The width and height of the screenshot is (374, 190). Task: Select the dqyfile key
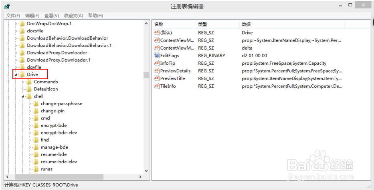[34, 67]
